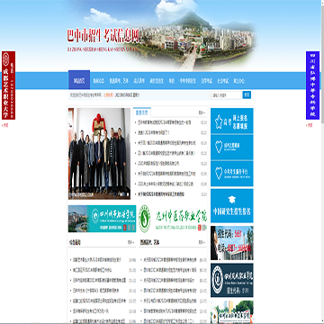Screen dimensions: 324x324
Task: Close the left floating ad banner
Action: 5,125
